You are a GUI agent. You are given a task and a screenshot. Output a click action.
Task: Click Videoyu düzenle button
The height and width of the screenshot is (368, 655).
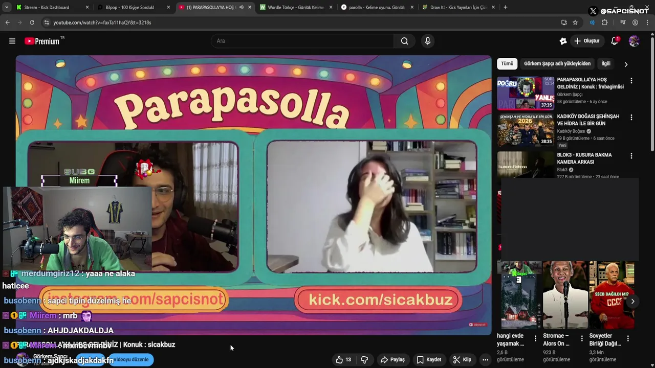tap(131, 359)
